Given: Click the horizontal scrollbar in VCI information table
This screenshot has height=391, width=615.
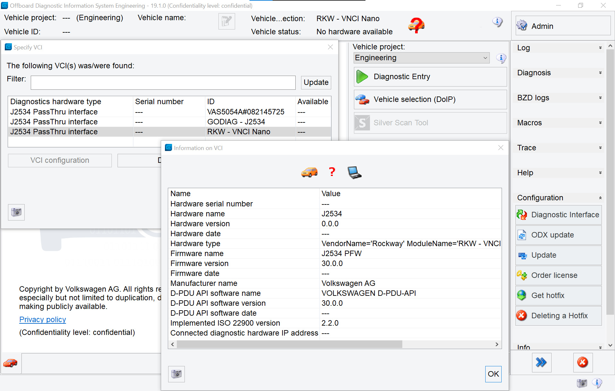Looking at the screenshot, I should click(289, 344).
